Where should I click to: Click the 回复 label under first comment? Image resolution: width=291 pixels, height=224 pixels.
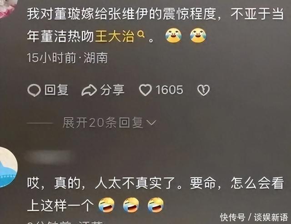pyautogui.click(x=56, y=90)
